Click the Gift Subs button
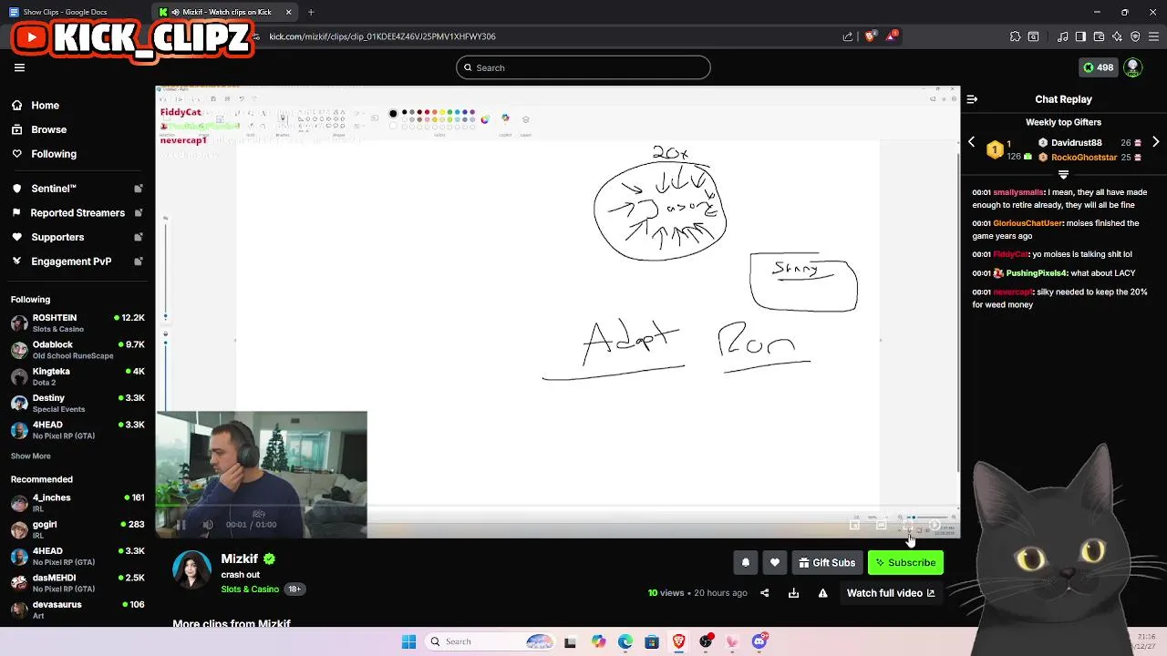 (x=827, y=563)
